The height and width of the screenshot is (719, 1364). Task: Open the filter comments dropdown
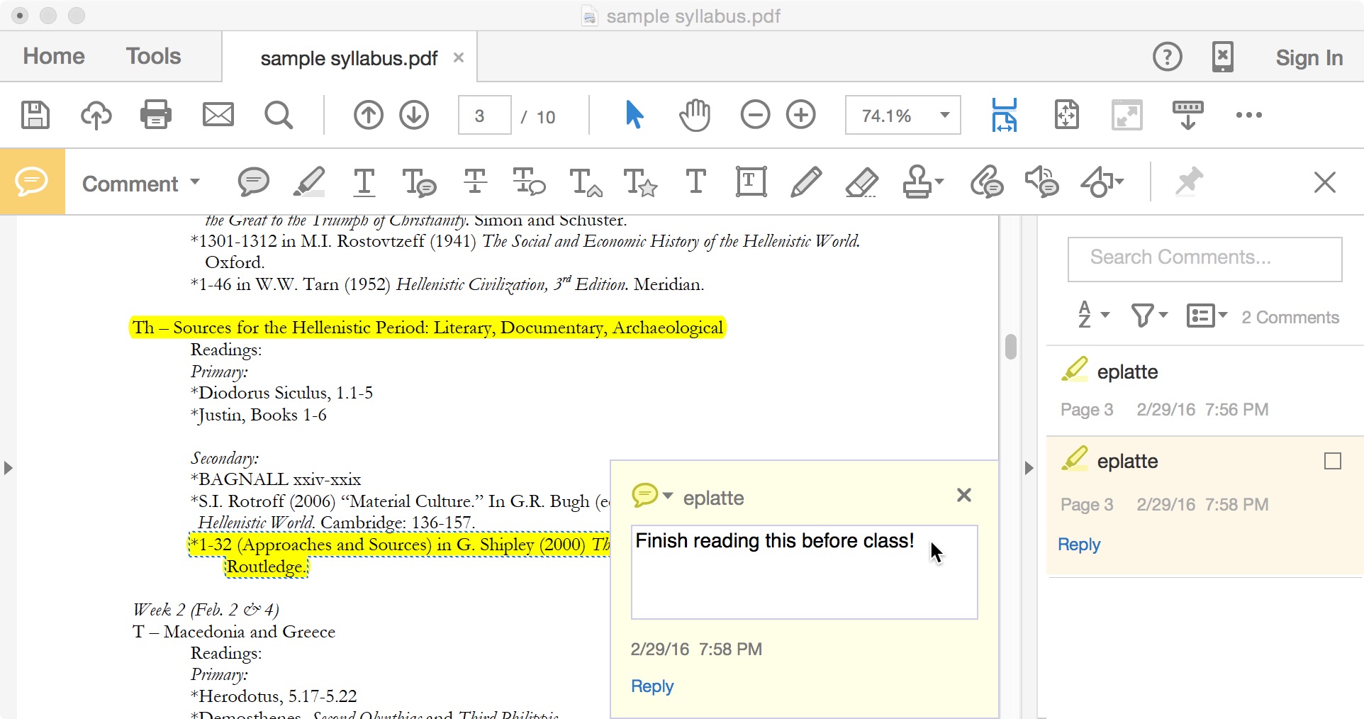(x=1148, y=316)
